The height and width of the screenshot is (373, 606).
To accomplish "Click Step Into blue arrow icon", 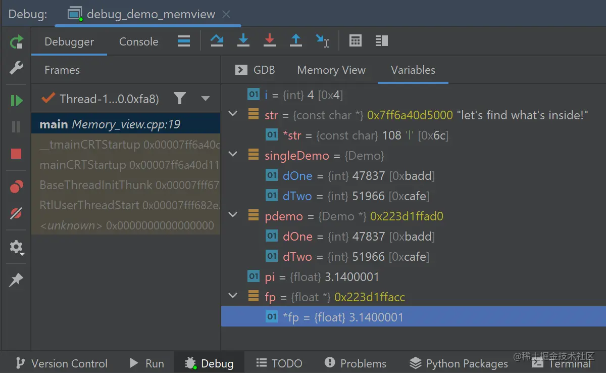I will tap(243, 41).
